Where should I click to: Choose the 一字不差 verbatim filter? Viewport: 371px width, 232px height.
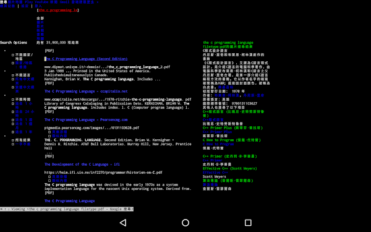click(x=23, y=144)
